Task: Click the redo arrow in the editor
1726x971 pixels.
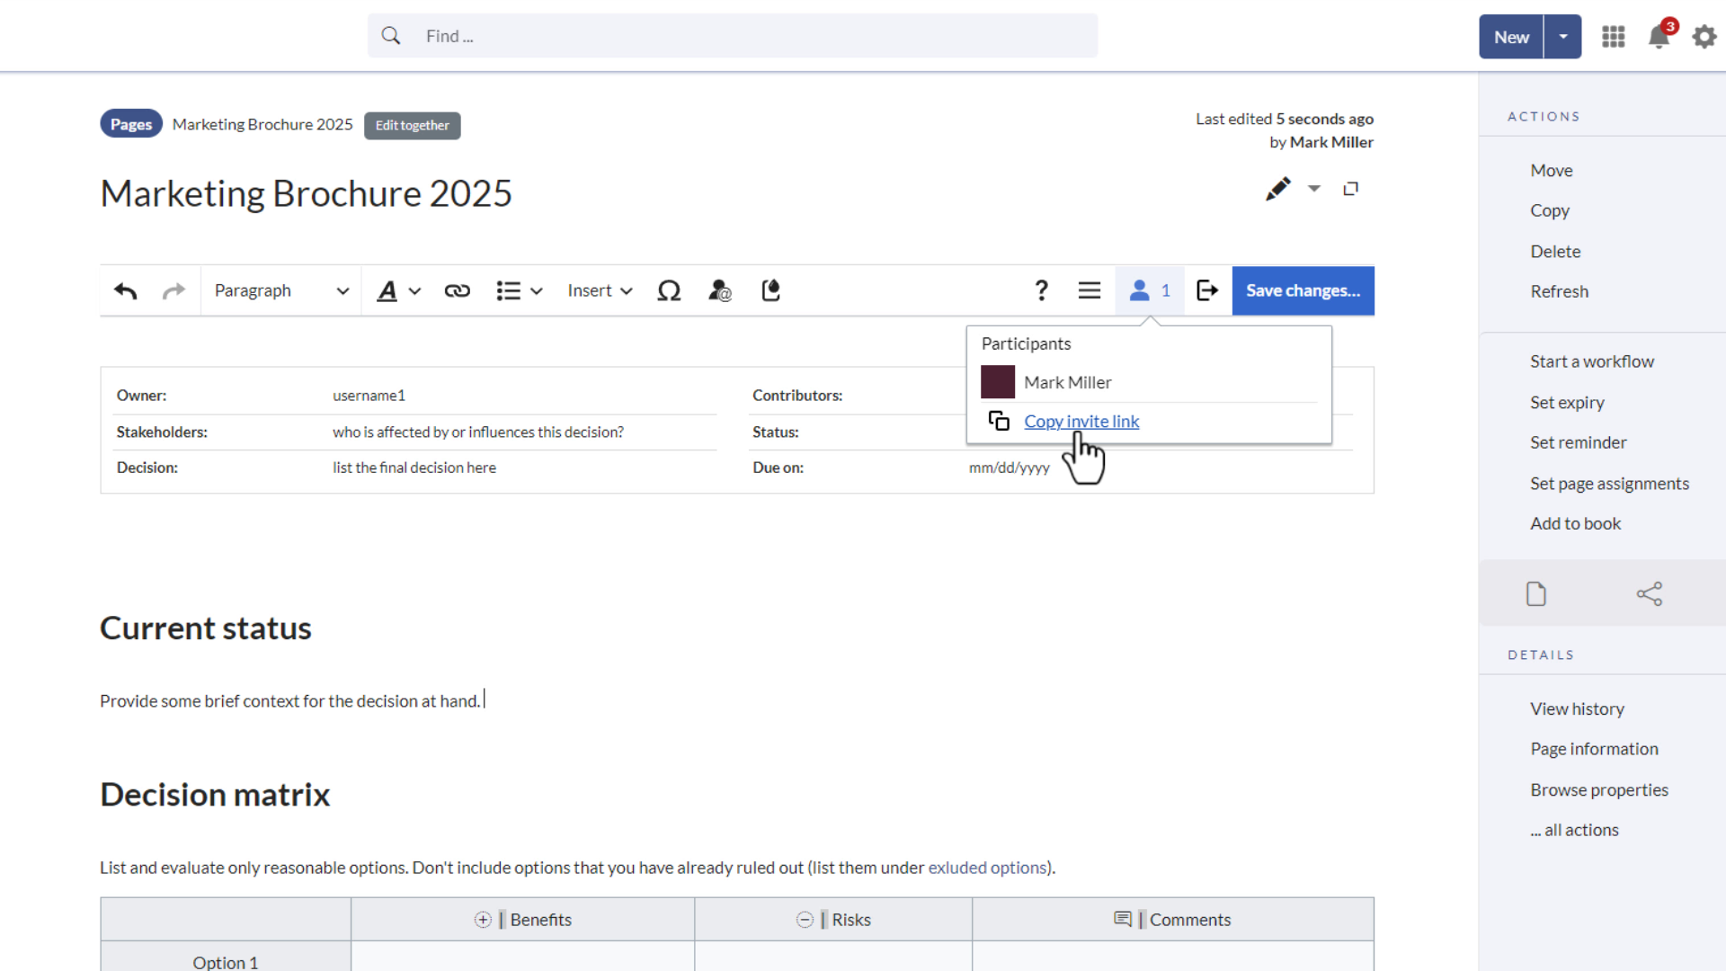Action: point(173,290)
